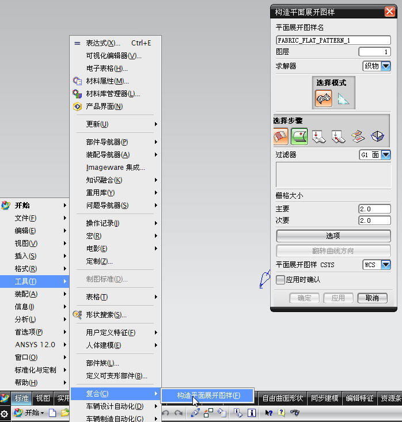Click the 次要 grid size field
The height and width of the screenshot is (422, 402).
coord(374,220)
